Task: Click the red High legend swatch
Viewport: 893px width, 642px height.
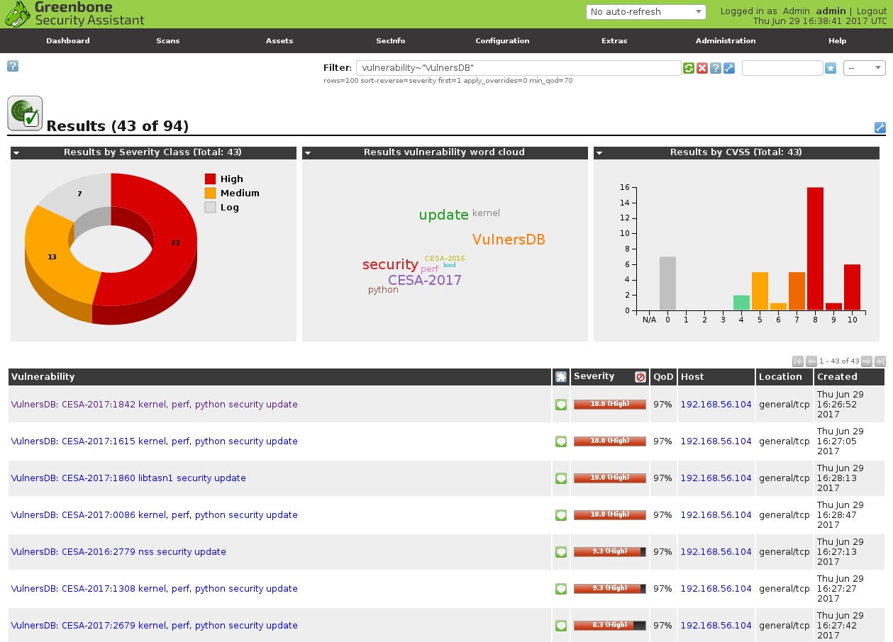Action: click(210, 179)
